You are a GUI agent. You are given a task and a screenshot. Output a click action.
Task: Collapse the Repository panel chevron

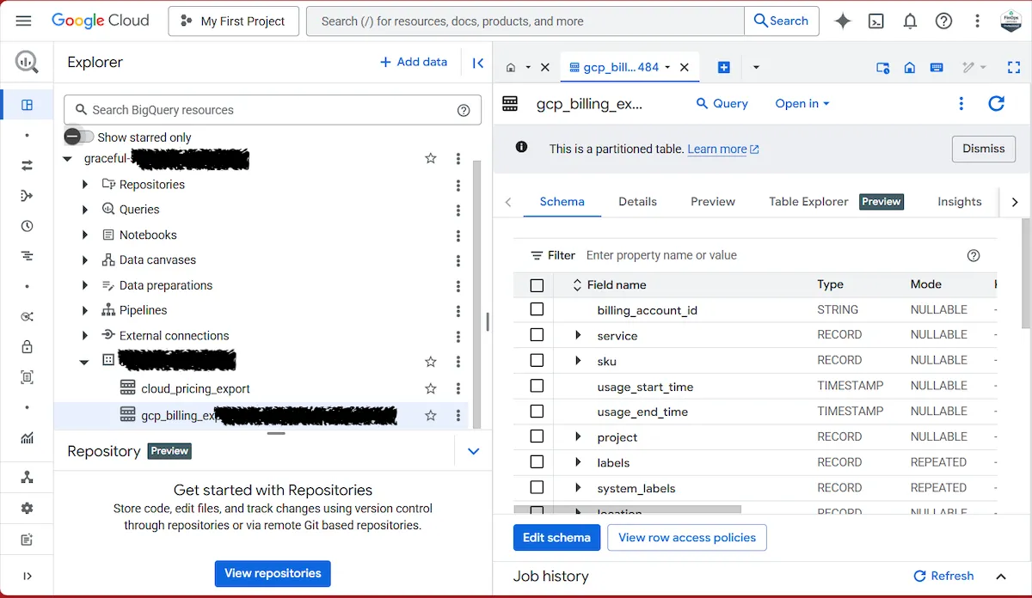(x=473, y=451)
